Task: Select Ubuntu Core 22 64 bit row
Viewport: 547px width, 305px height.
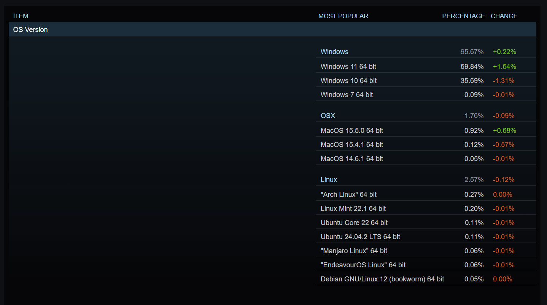Action: coord(426,223)
